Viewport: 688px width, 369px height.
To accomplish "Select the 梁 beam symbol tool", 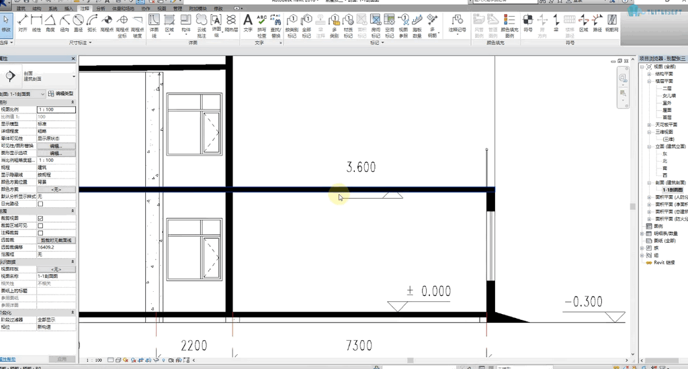I will [556, 23].
